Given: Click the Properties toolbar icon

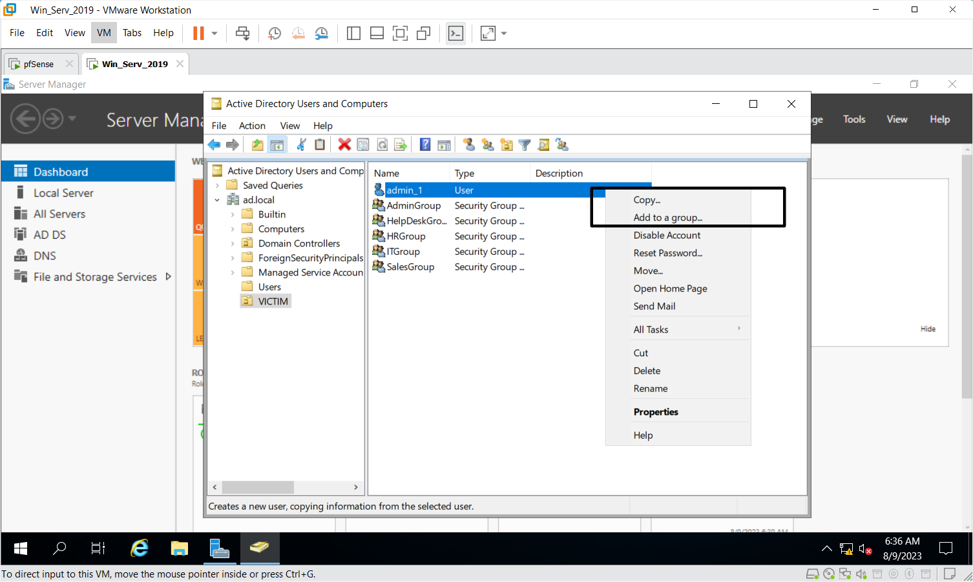Looking at the screenshot, I should tap(363, 145).
